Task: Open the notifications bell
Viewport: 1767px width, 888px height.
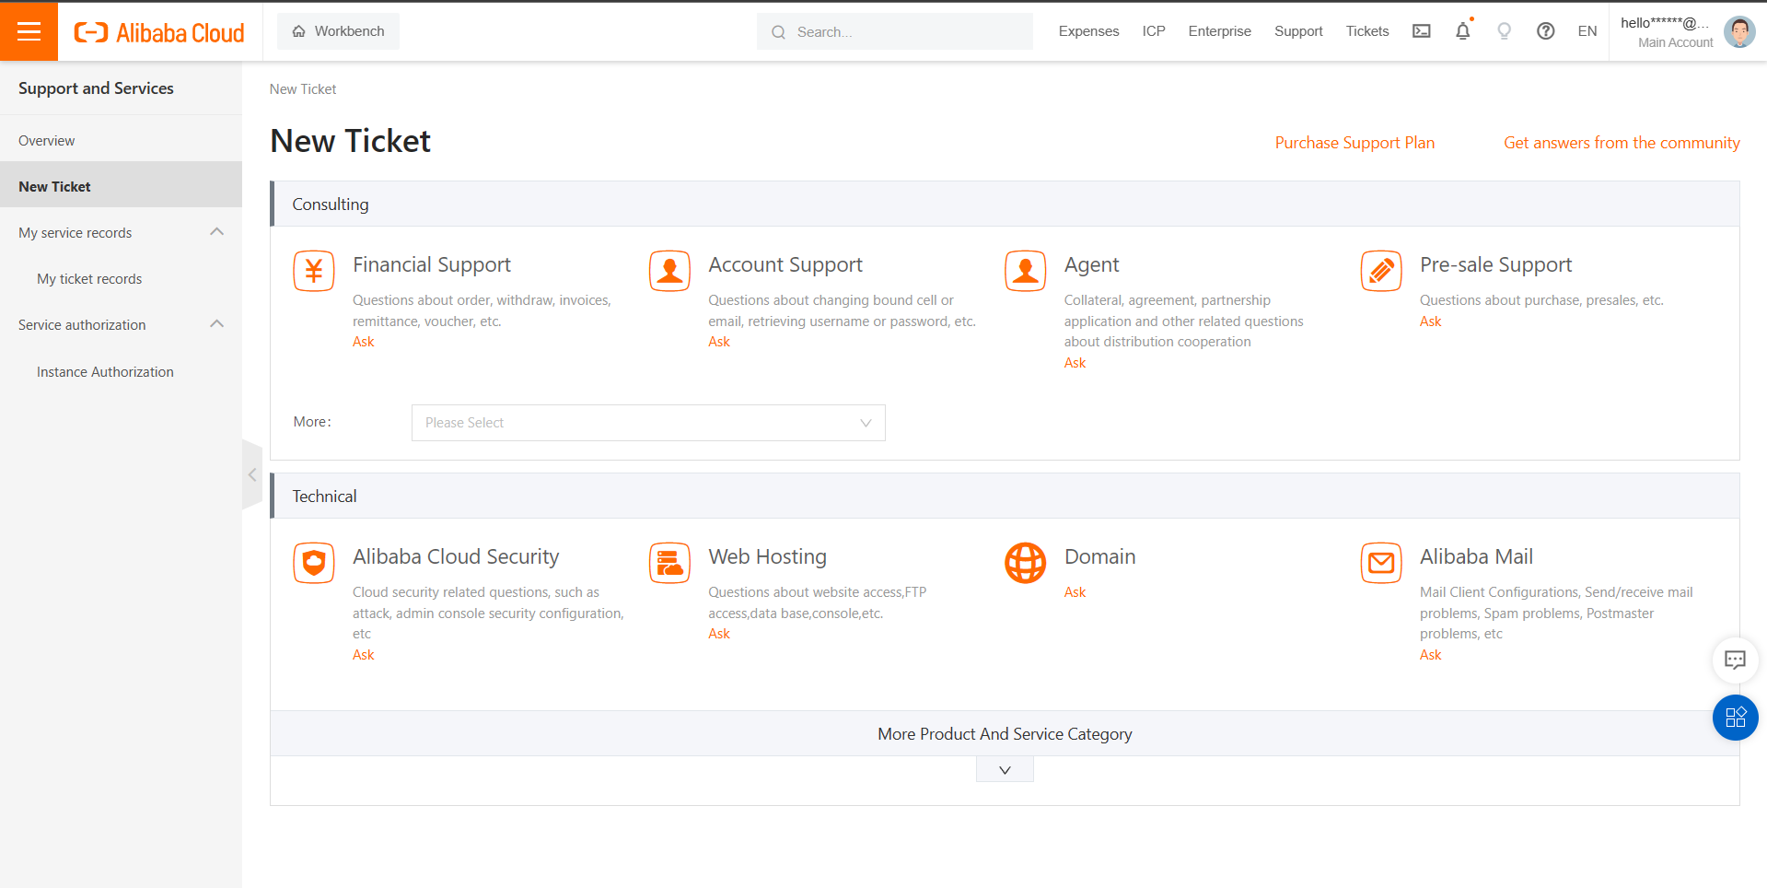Action: 1463,31
